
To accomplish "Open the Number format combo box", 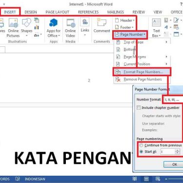I will [173, 100].
